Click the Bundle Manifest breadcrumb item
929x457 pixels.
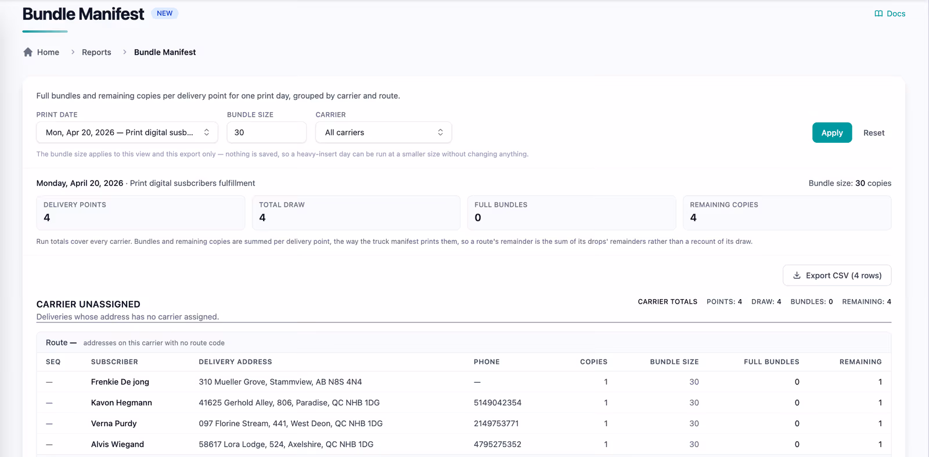pyautogui.click(x=165, y=52)
